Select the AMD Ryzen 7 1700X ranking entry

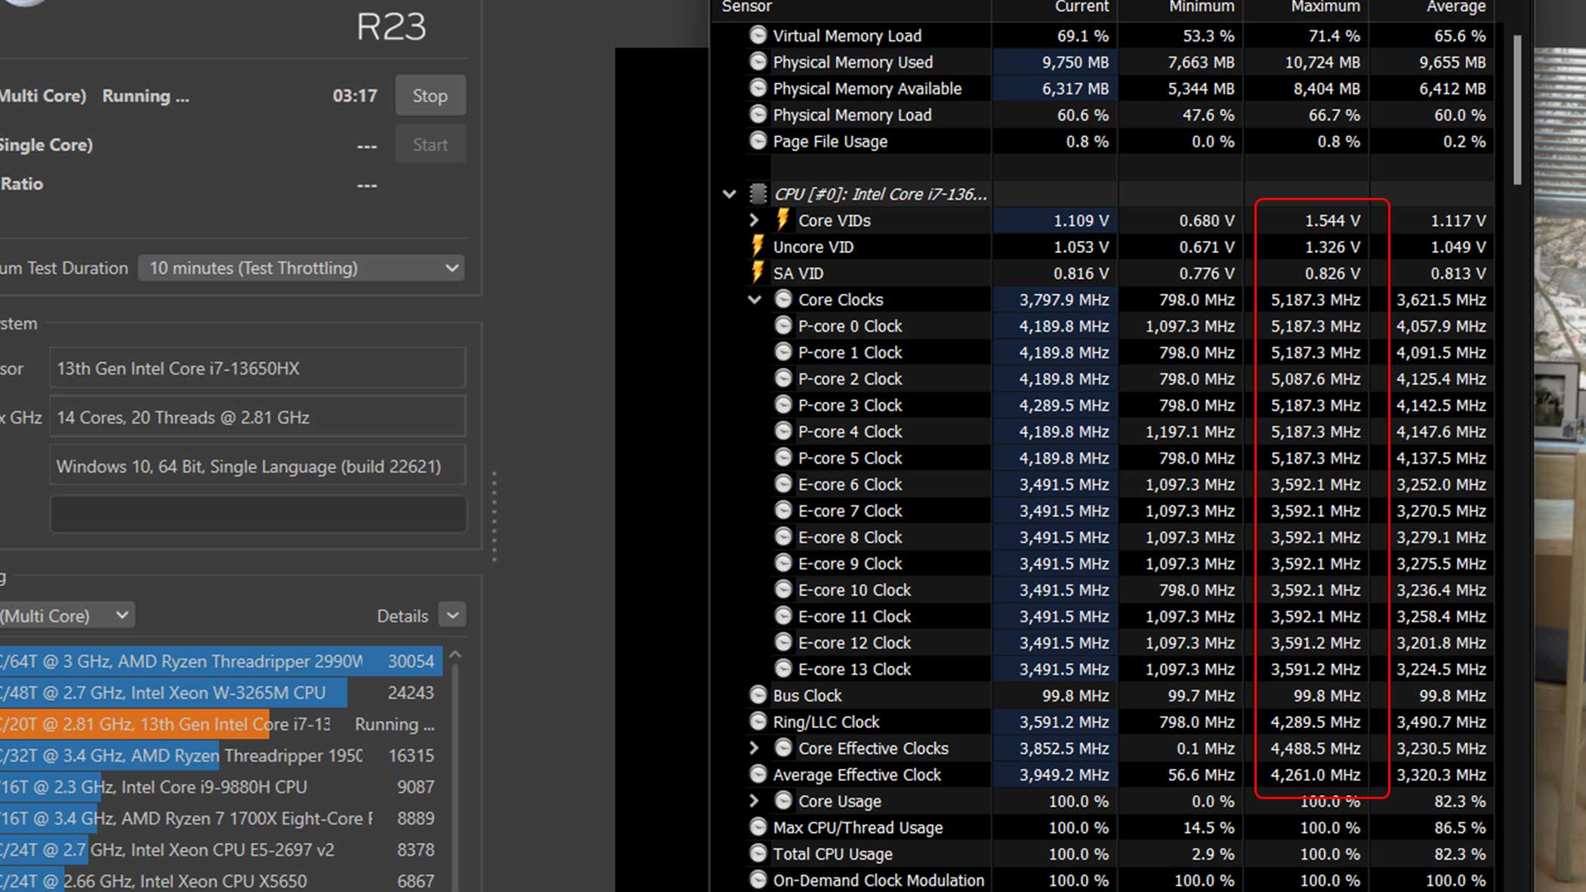(221, 818)
